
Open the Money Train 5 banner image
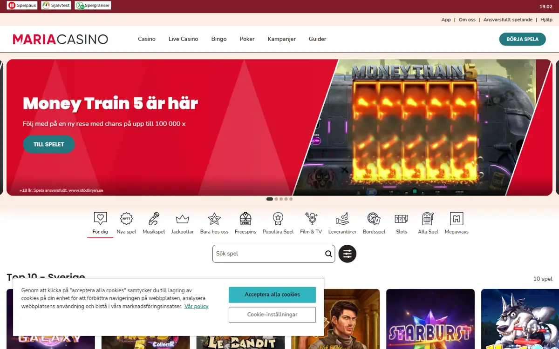(422, 128)
